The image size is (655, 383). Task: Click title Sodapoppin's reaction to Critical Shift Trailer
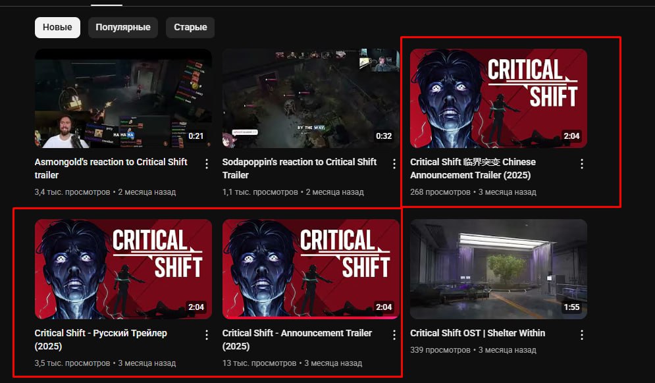point(300,168)
